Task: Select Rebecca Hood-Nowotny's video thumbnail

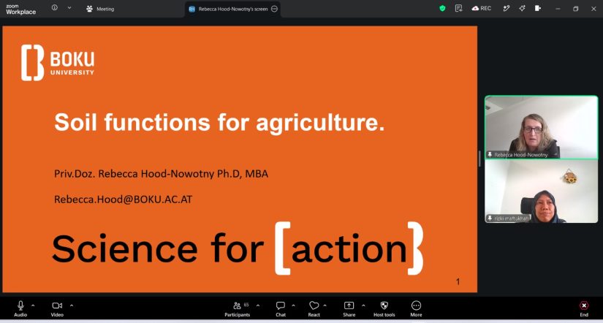Action: click(541, 127)
